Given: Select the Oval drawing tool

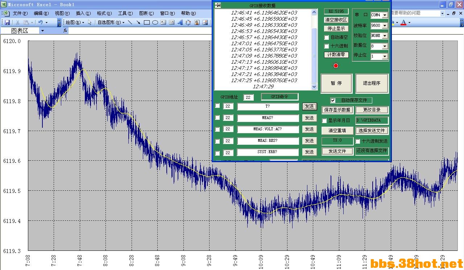Looking at the screenshot, I should click(155, 22).
